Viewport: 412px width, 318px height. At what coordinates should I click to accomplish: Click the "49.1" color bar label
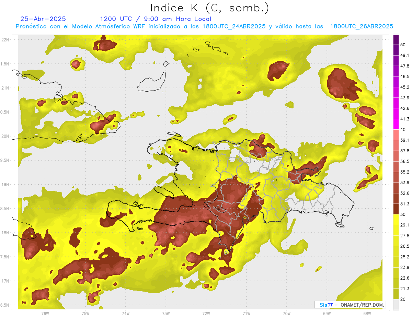coord(405,55)
